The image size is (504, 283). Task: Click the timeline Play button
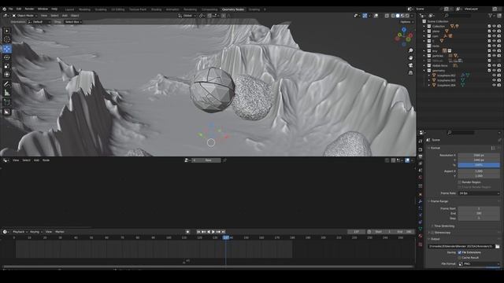[213, 232]
